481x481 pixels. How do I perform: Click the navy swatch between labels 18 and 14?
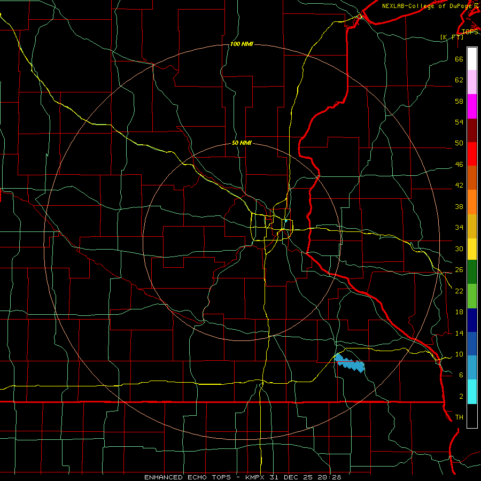472,320
